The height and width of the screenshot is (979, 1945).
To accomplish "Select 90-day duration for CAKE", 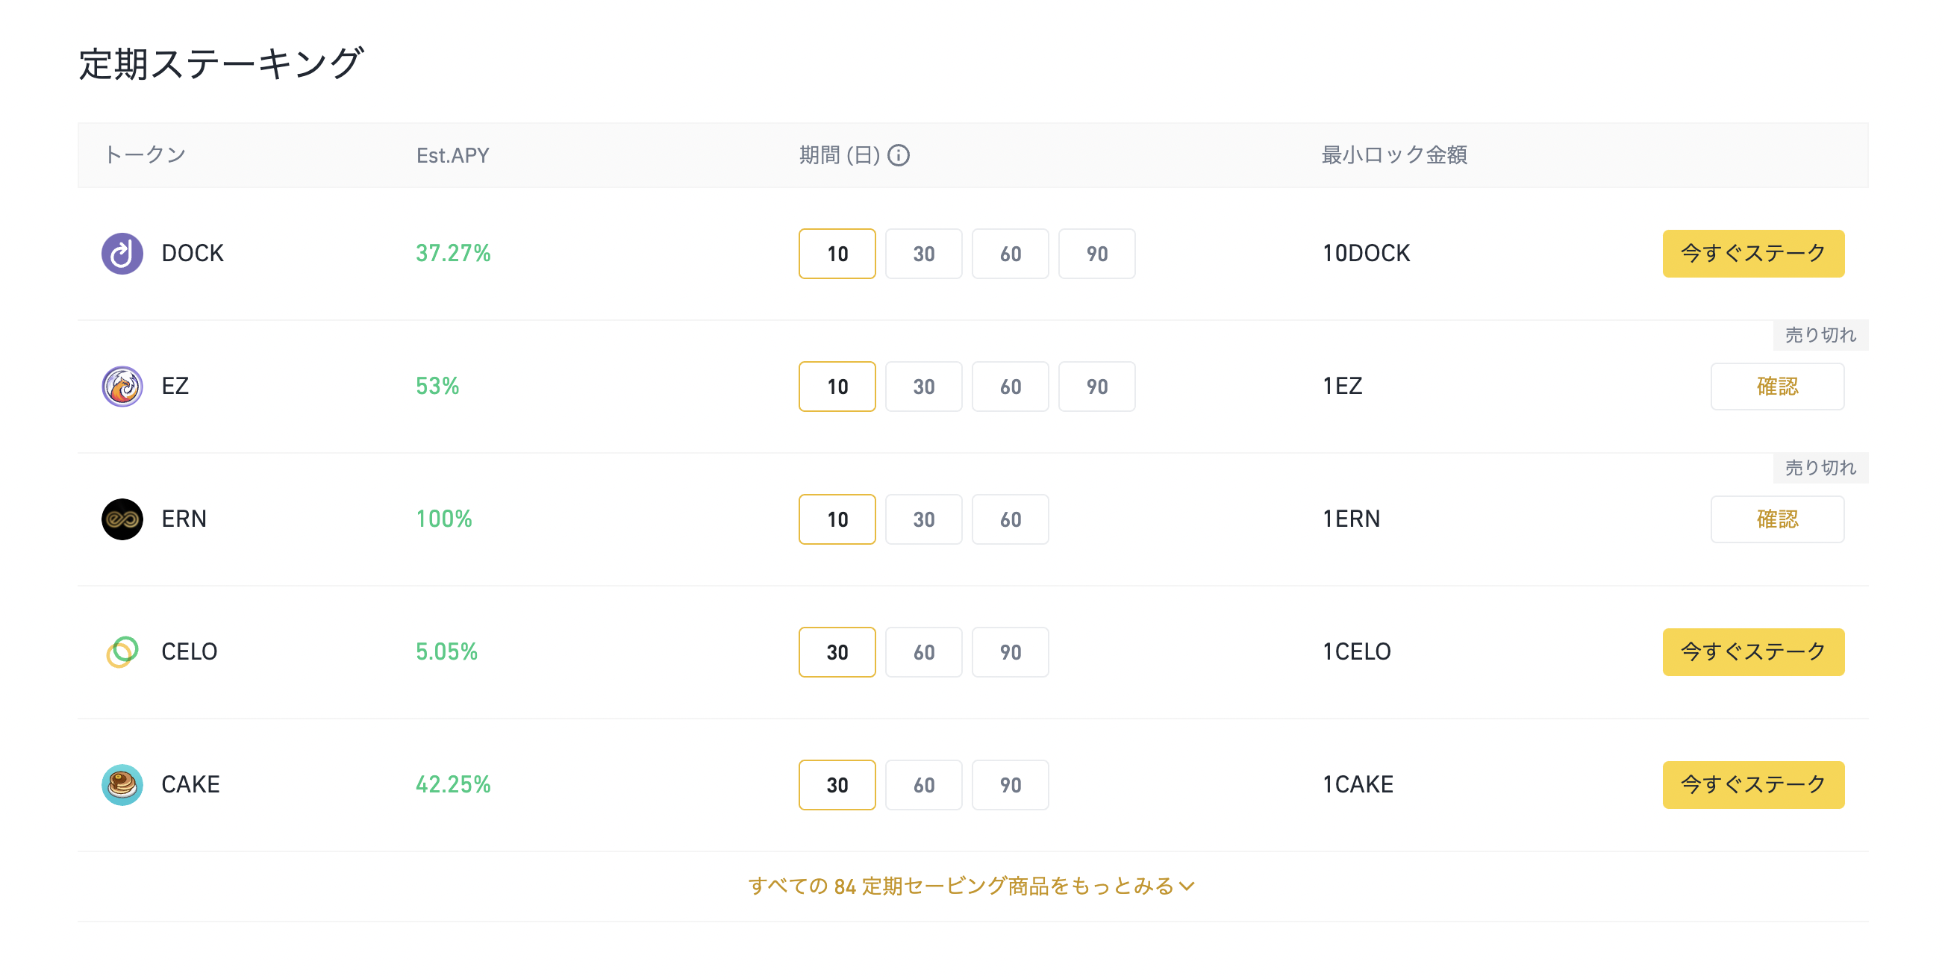I will [x=1011, y=785].
